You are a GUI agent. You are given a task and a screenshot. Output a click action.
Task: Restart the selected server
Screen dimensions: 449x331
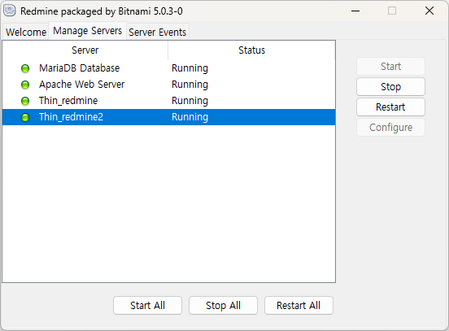(x=390, y=107)
